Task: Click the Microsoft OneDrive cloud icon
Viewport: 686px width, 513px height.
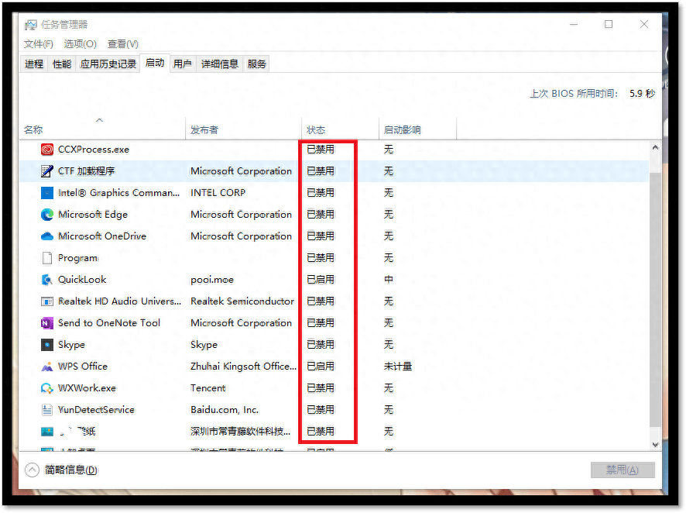Action: tap(46, 236)
